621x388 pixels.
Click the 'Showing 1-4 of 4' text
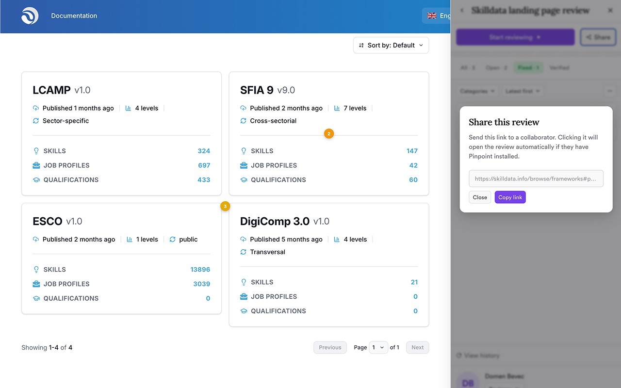[x=47, y=347]
